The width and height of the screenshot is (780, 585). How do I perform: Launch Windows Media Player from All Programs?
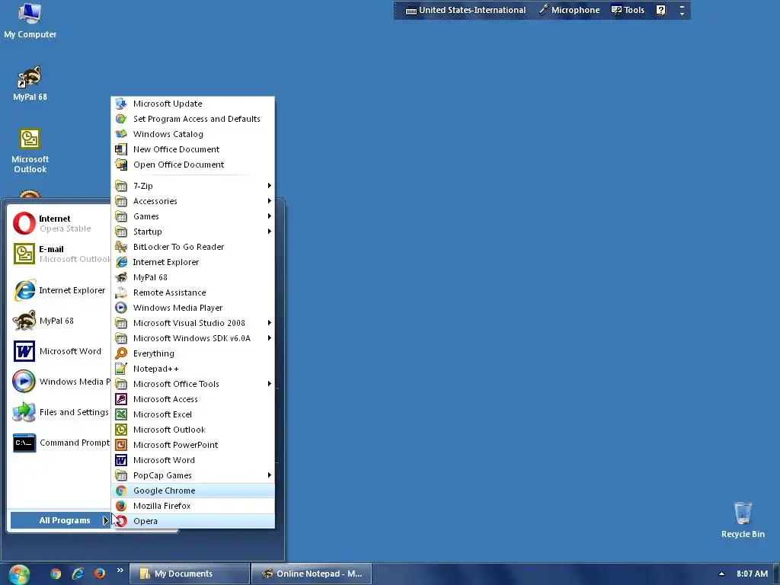[193, 308]
